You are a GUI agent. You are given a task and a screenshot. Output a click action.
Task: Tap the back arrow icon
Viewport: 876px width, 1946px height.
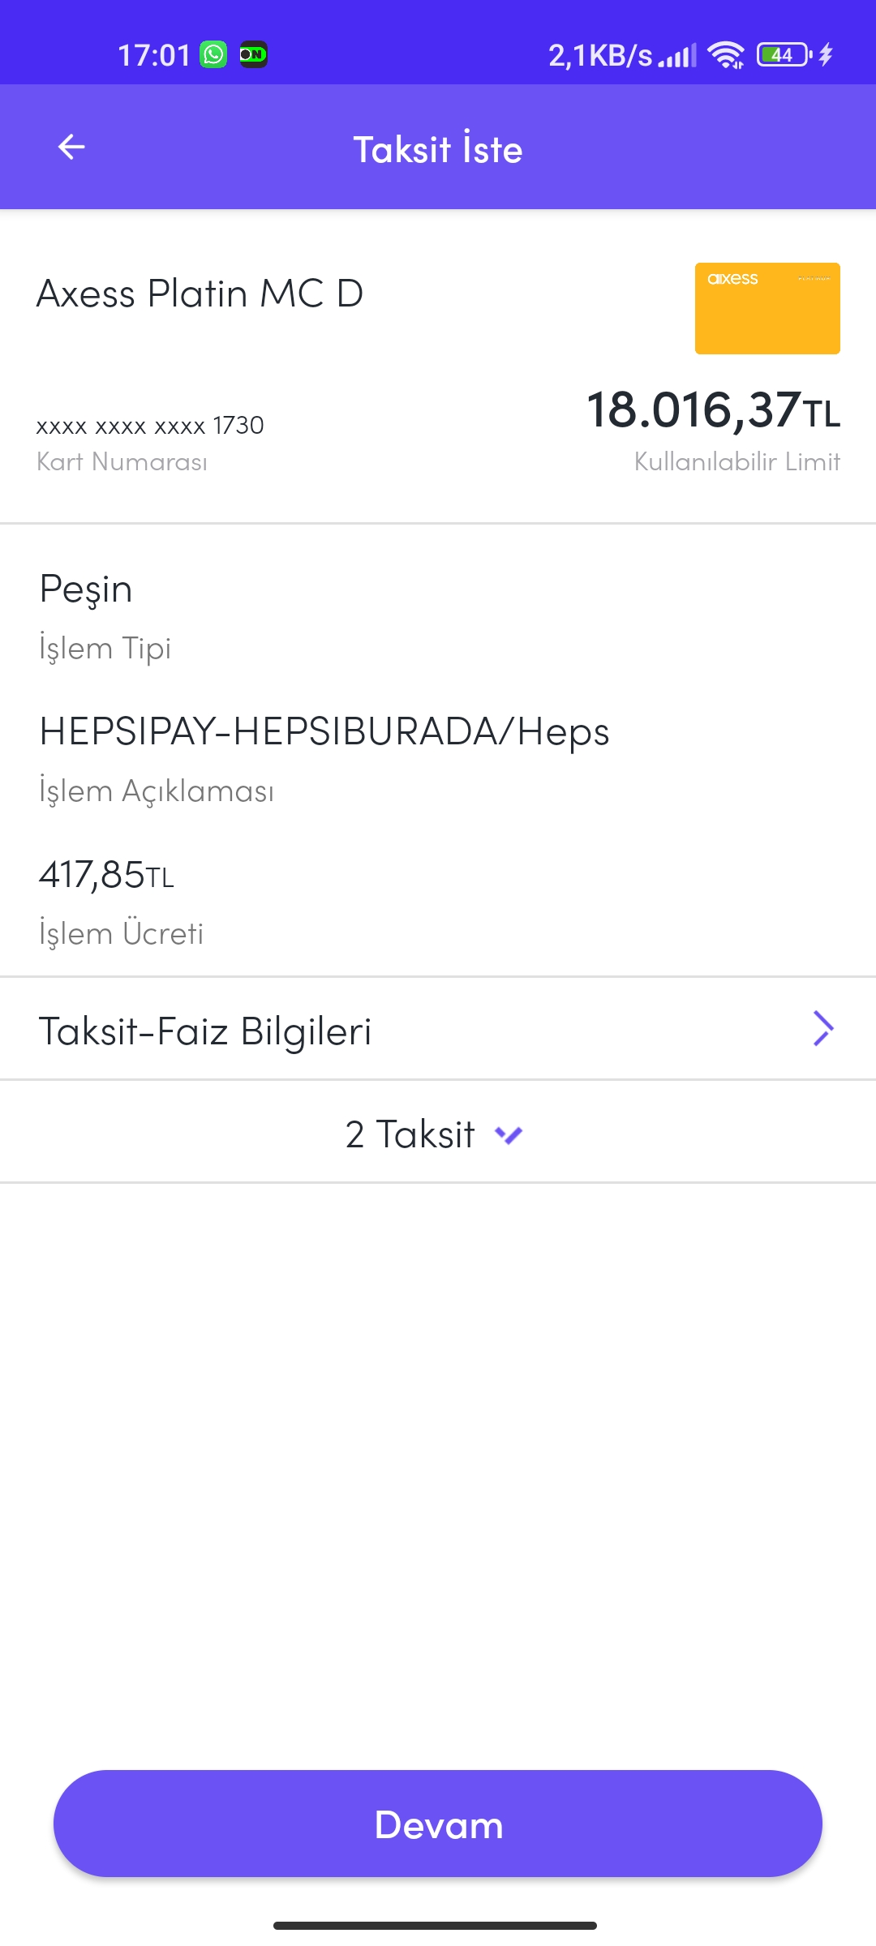click(x=71, y=147)
